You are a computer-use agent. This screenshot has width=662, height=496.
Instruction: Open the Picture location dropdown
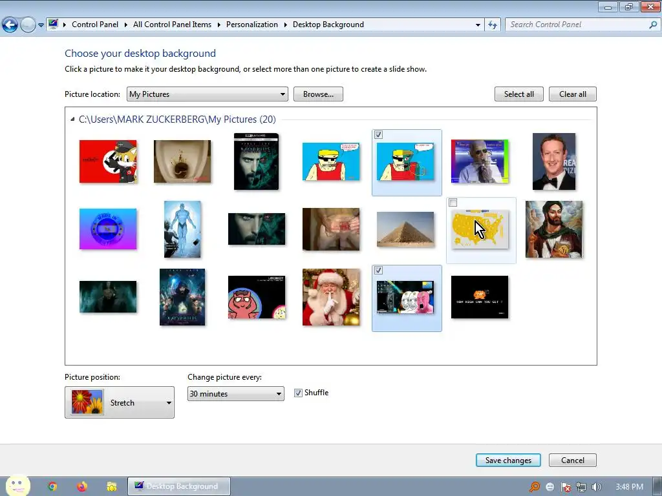click(208, 94)
